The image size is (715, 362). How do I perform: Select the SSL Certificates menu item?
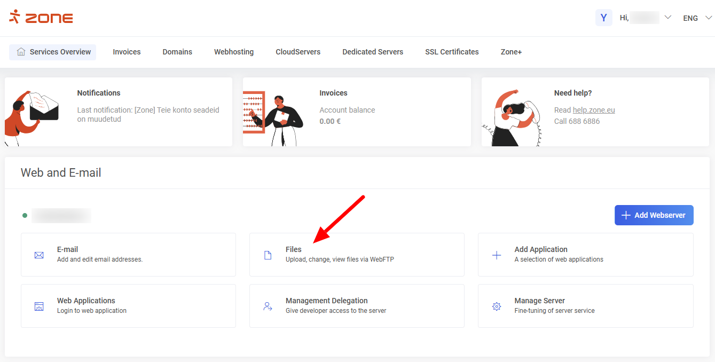point(452,52)
